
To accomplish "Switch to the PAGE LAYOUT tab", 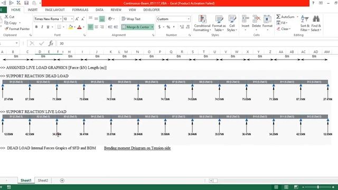I will [x=55, y=10].
